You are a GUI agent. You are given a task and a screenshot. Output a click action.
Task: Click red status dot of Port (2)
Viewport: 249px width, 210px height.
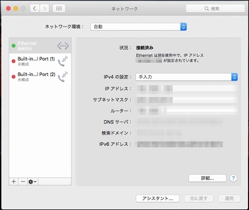(14, 77)
